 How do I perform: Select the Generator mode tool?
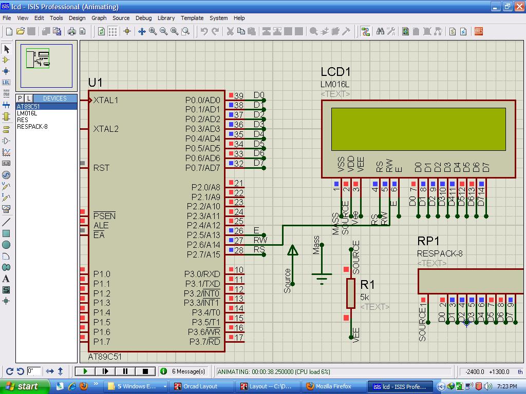pyautogui.click(x=6, y=174)
